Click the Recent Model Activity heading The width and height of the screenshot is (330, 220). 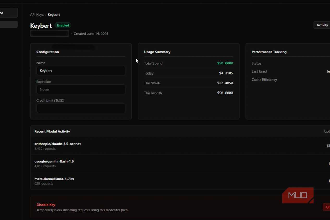[x=52, y=131]
